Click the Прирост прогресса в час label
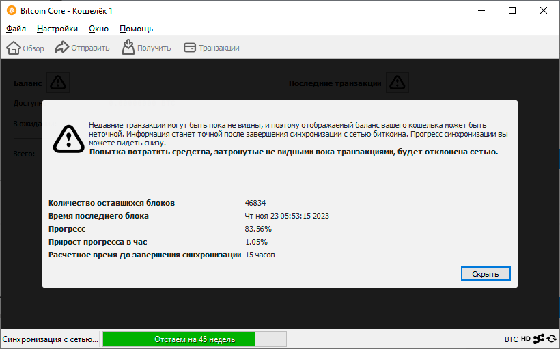 point(98,242)
